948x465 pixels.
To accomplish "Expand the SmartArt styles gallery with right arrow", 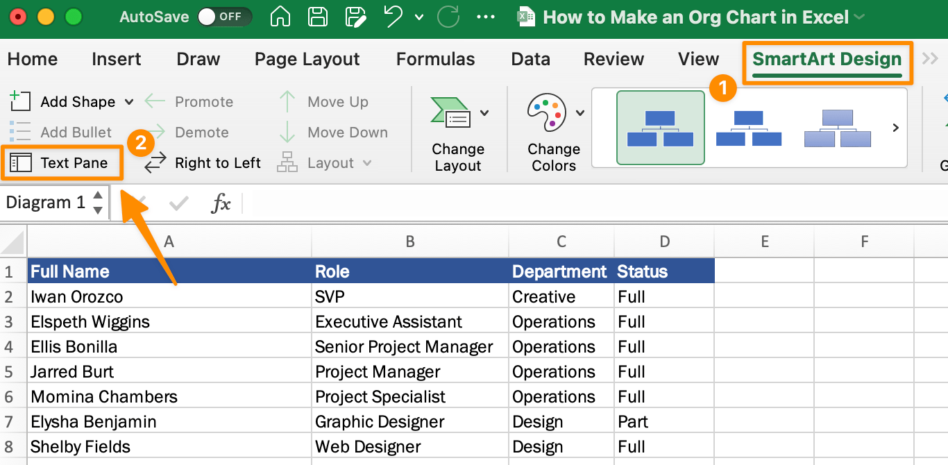I will pos(895,128).
